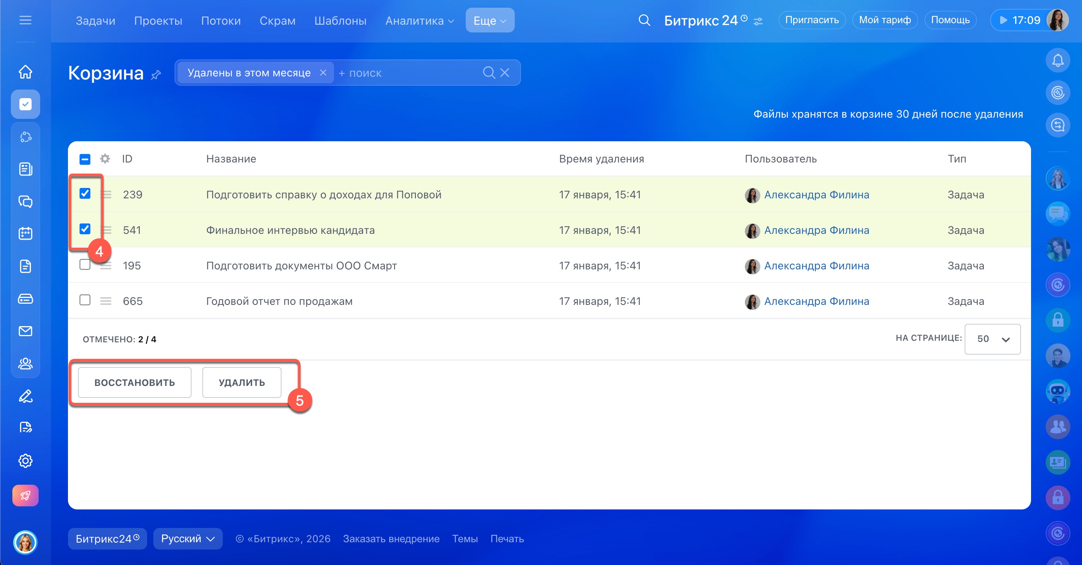The image size is (1082, 565).
Task: Uncheck the checkbox for task 239
Action: (85, 193)
